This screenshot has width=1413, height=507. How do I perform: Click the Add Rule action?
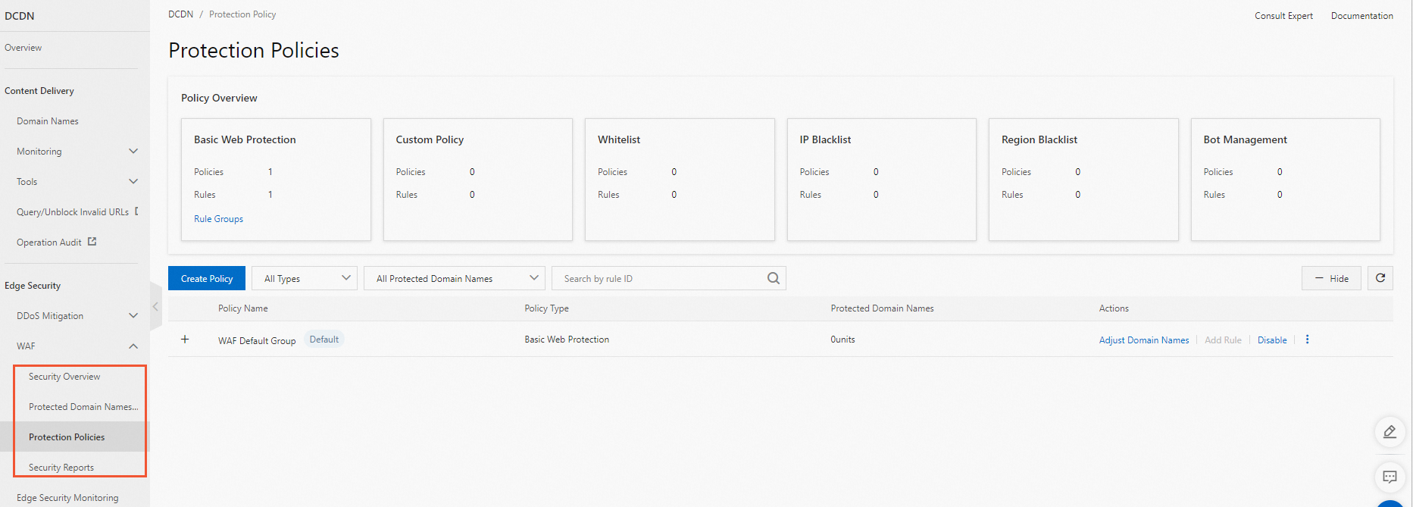point(1223,340)
